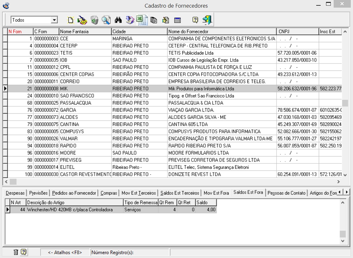Click the COMPUSYS fantasy name cell

[x=85, y=132]
